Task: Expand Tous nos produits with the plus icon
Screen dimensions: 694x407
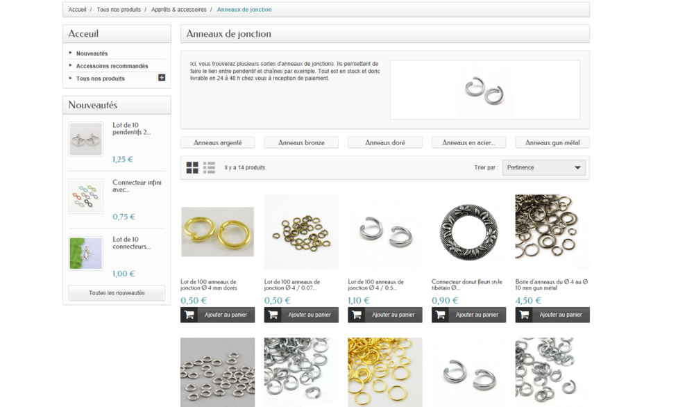Action: pyautogui.click(x=161, y=78)
